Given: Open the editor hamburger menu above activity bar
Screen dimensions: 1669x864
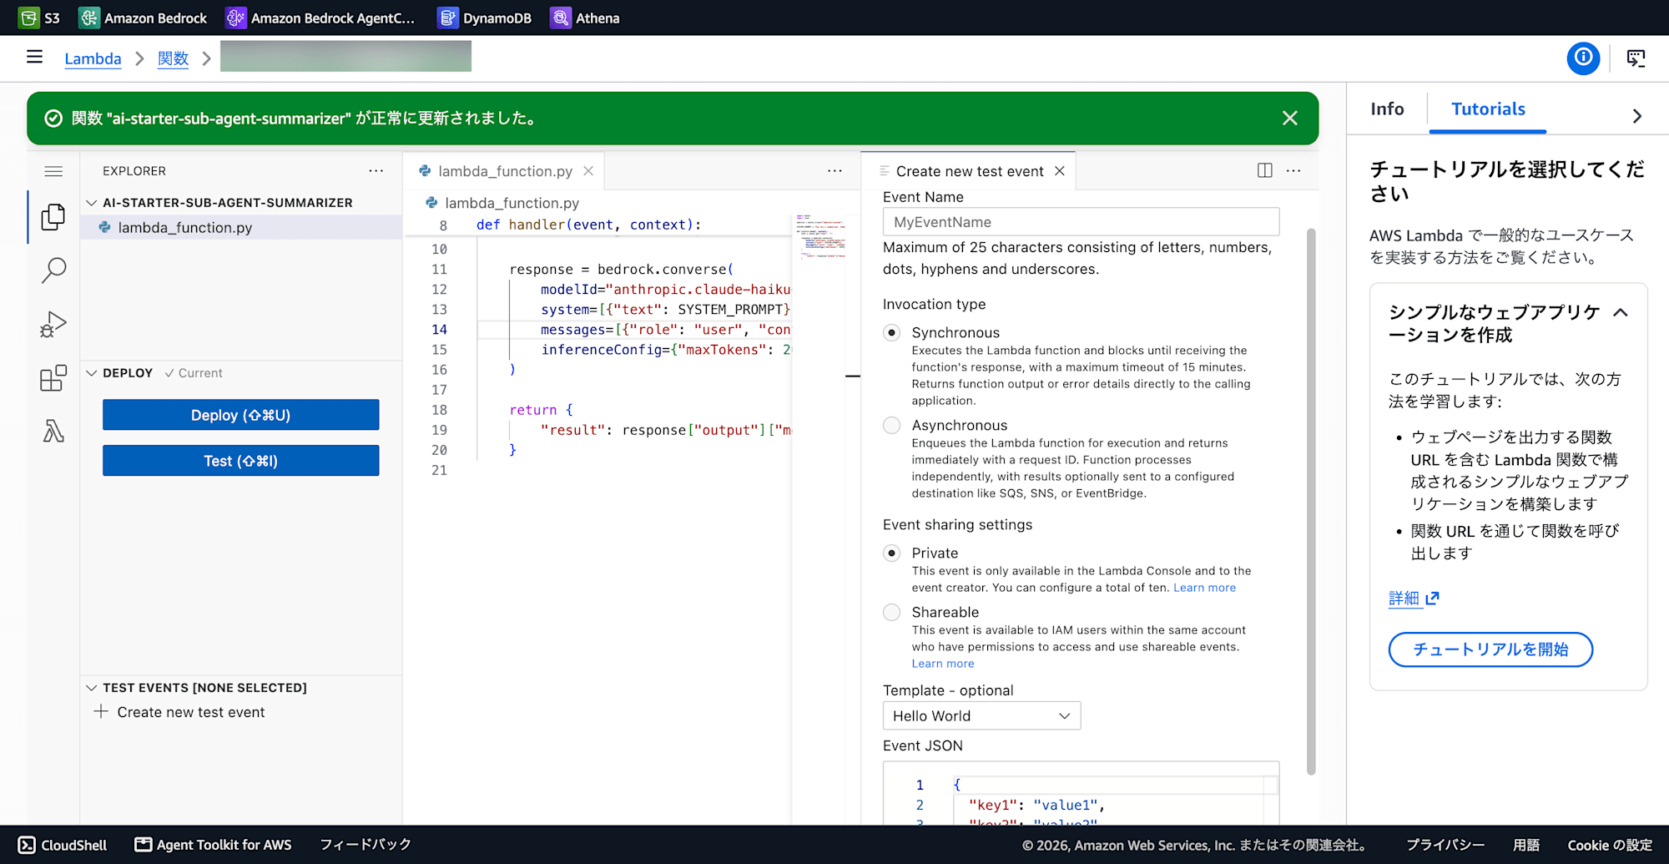Looking at the screenshot, I should point(53,171).
